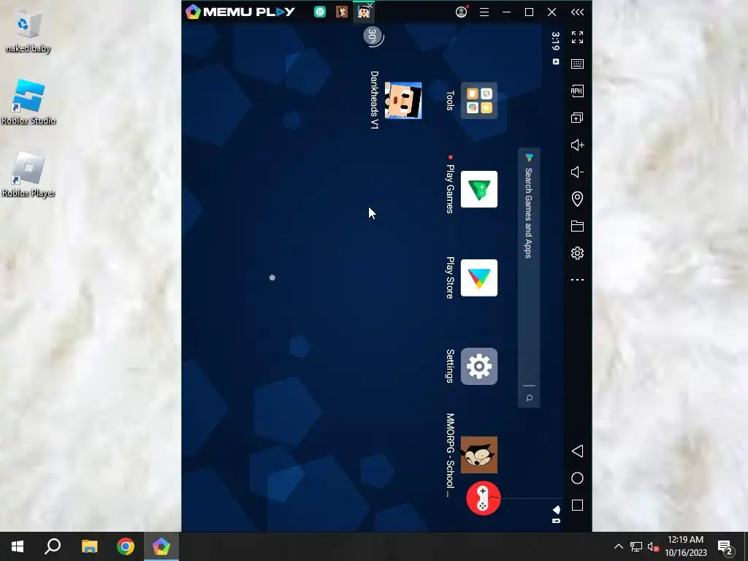Viewport: 748px width, 561px height.
Task: Open the GPS location tool
Action: [577, 199]
